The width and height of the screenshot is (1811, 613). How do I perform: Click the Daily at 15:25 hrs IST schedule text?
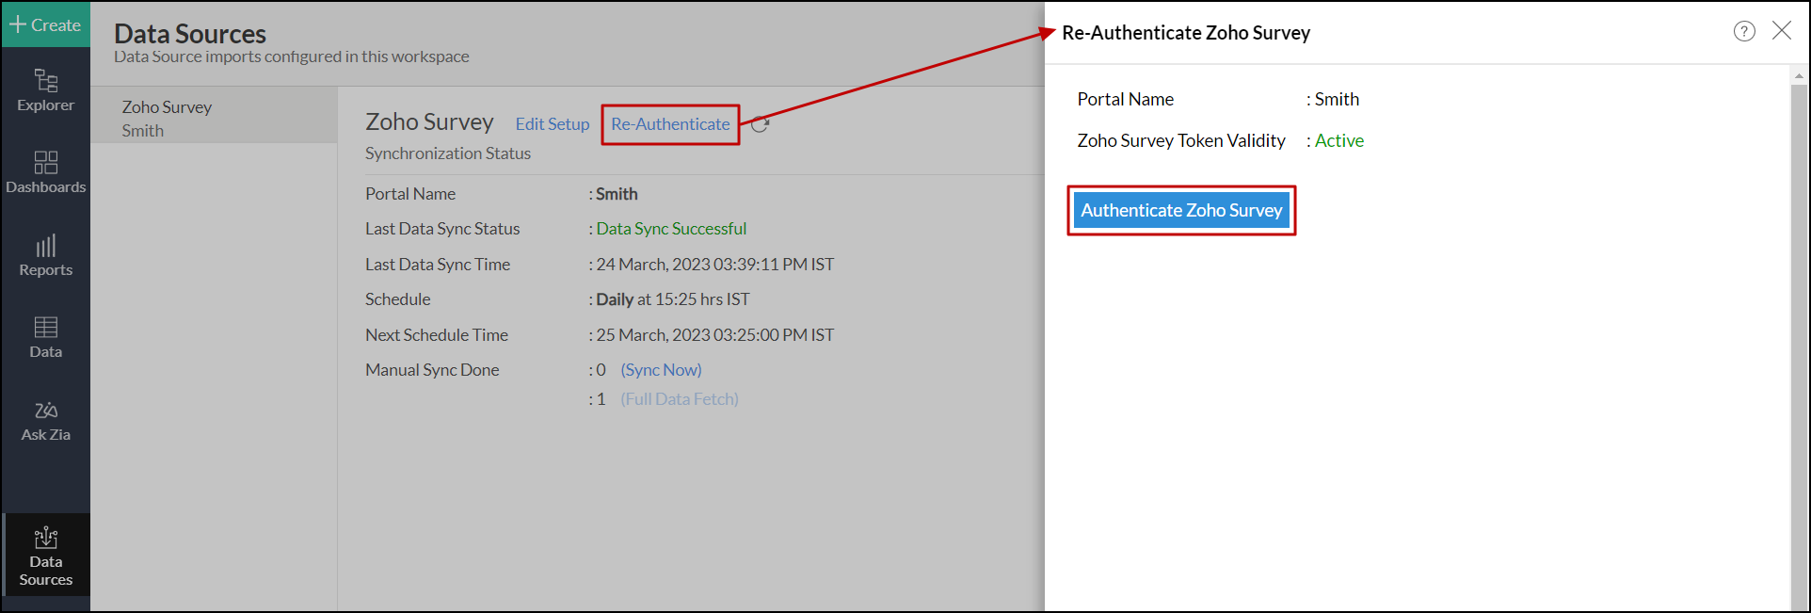(x=673, y=299)
